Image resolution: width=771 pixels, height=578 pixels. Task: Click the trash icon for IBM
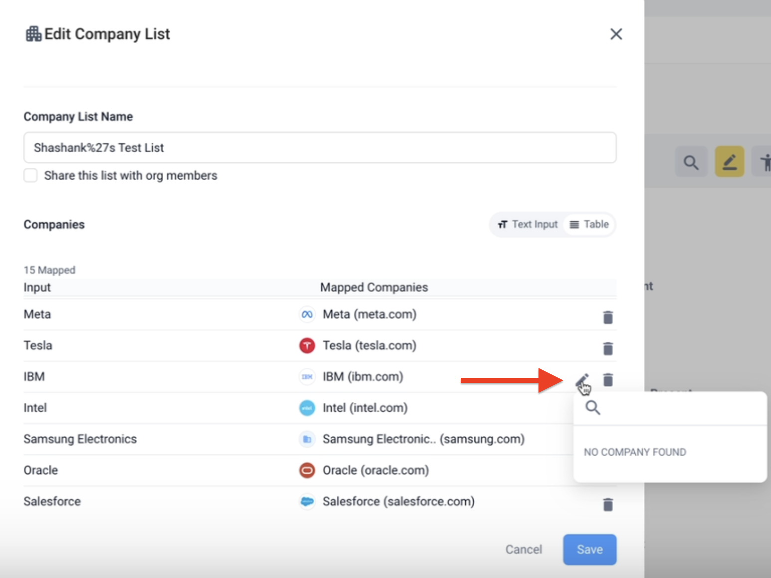click(x=607, y=380)
